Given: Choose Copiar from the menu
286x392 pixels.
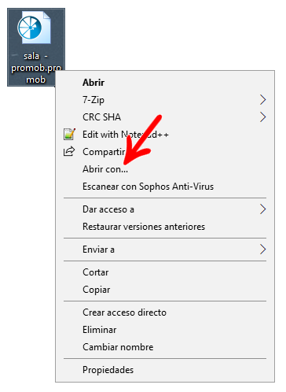Looking at the screenshot, I should click(x=165, y=290).
